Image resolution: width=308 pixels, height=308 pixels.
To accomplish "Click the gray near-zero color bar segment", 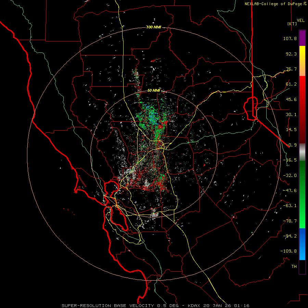I will click(302, 152).
